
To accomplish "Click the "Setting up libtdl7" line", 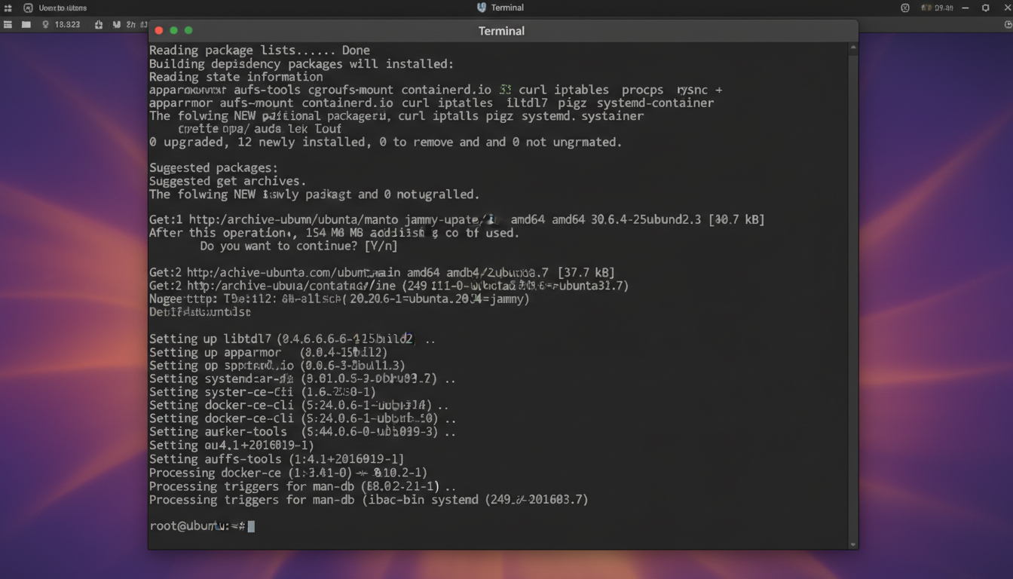I will click(x=292, y=339).
